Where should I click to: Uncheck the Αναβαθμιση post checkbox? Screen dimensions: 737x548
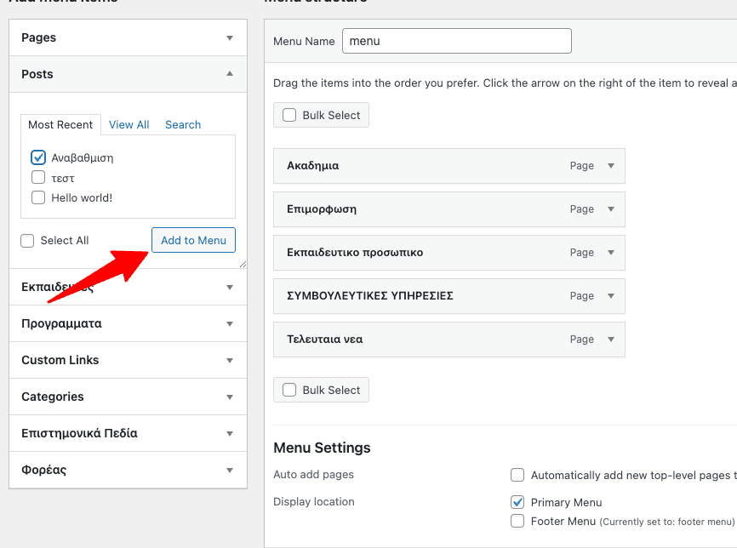pyautogui.click(x=38, y=157)
